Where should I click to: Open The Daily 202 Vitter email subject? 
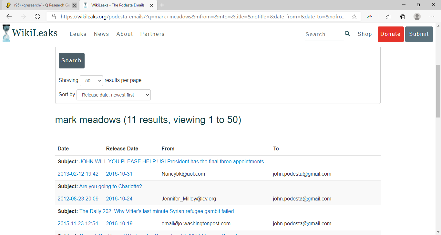[x=157, y=211]
